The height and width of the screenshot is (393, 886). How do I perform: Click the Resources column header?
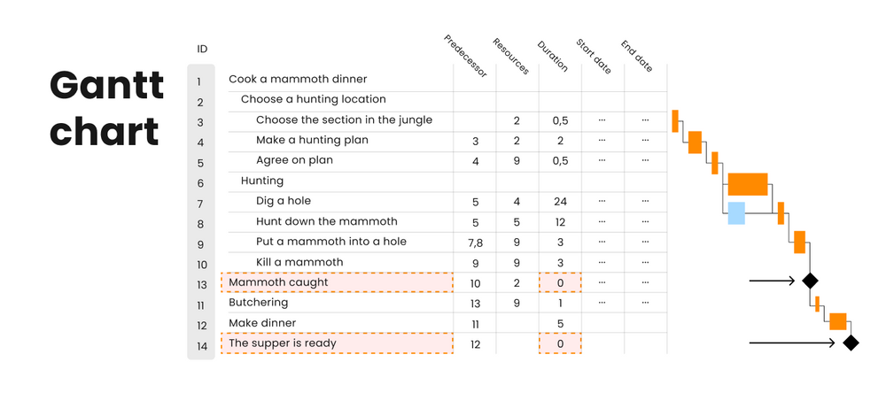pos(511,57)
